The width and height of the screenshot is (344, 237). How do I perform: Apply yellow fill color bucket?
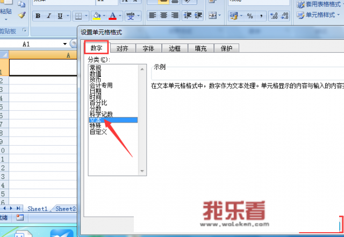[97, 16]
